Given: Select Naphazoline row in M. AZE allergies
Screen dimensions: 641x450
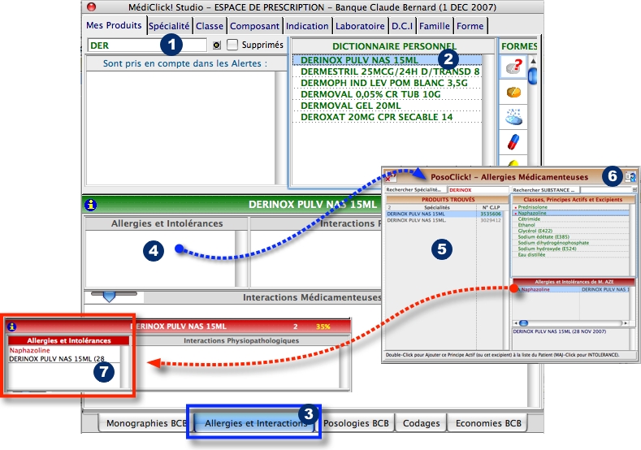Looking at the screenshot, I should coord(571,289).
